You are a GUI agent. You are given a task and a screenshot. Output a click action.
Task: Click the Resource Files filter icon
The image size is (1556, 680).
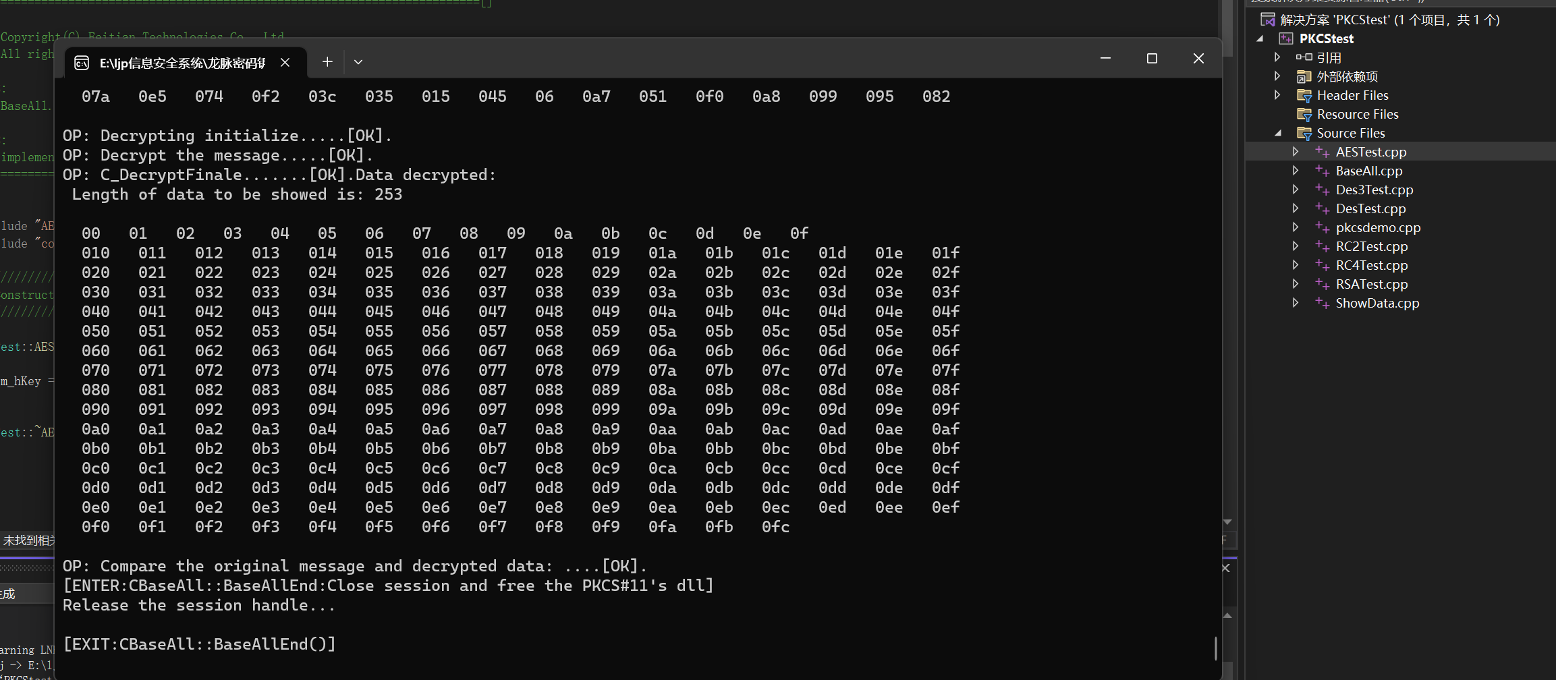click(1304, 115)
